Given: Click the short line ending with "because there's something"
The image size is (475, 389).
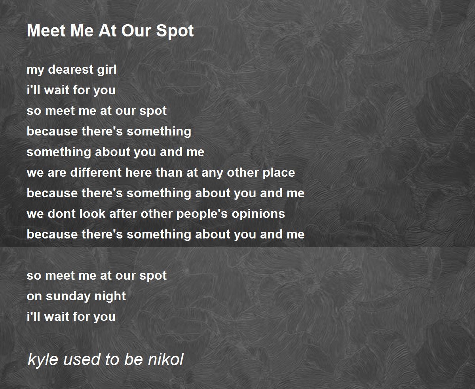Looking at the screenshot, I should [109, 132].
